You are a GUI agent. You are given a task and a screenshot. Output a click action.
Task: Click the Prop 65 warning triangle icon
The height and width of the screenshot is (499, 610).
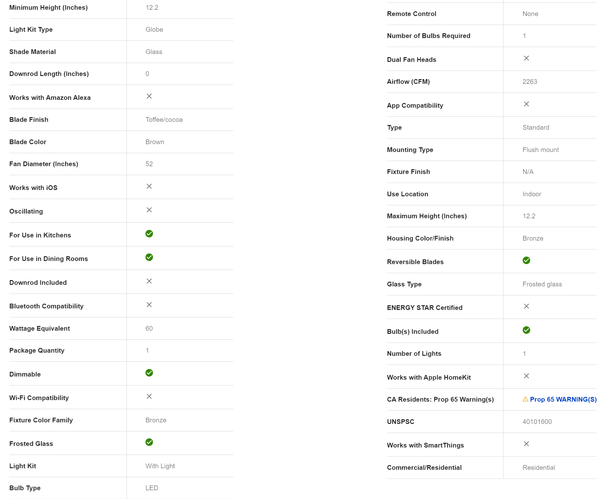click(525, 399)
